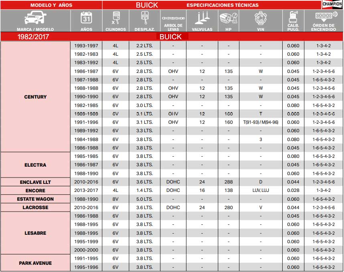Click the 288 HP value

tap(229, 182)
